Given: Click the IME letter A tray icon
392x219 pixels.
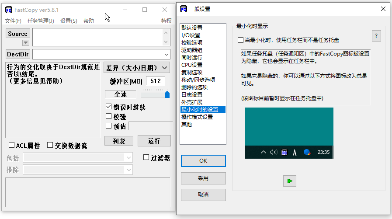Looking at the screenshot, I should tap(295, 152).
